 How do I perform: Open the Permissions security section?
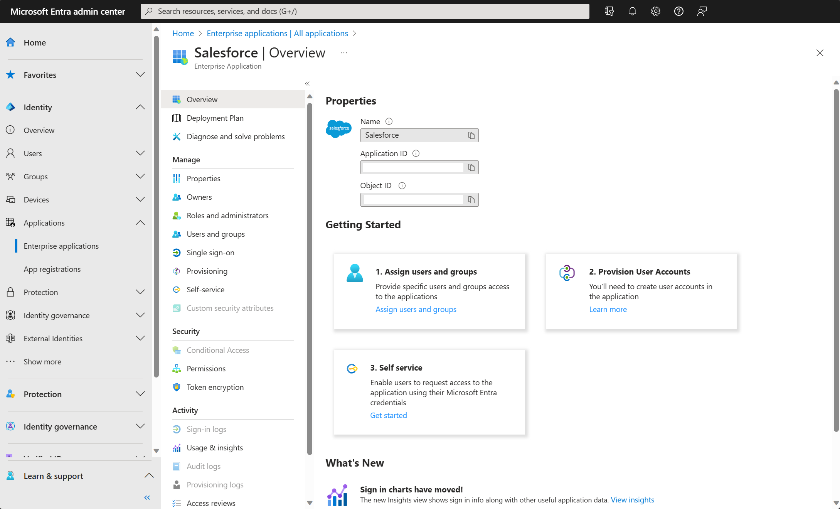click(206, 368)
